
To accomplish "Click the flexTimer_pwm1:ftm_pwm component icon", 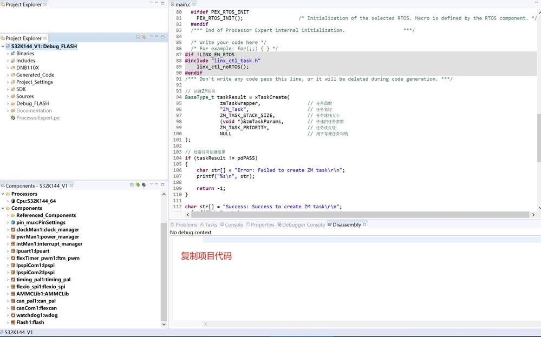I will [13, 258].
